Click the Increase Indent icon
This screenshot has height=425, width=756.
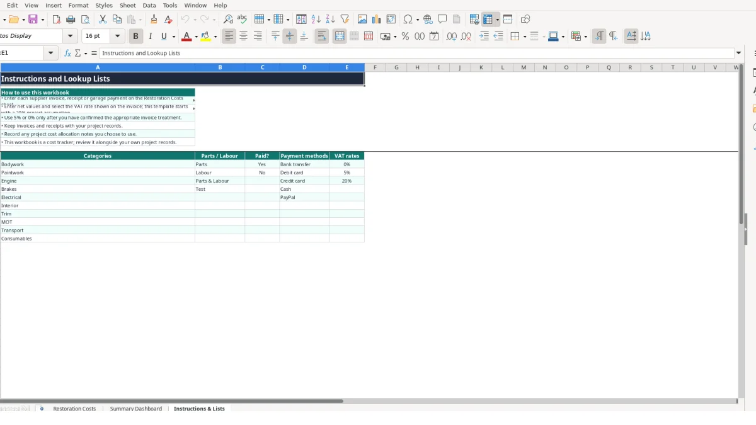click(x=484, y=37)
